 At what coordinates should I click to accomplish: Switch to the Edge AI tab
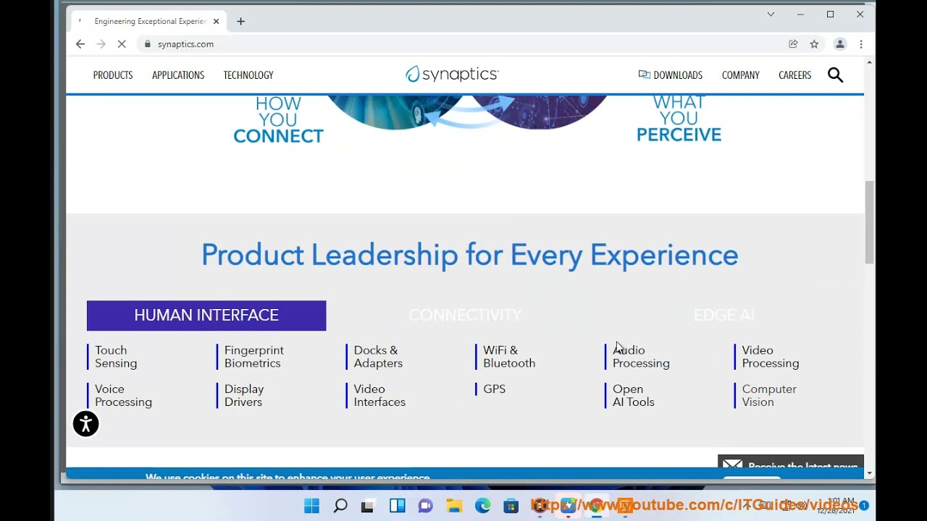[724, 315]
